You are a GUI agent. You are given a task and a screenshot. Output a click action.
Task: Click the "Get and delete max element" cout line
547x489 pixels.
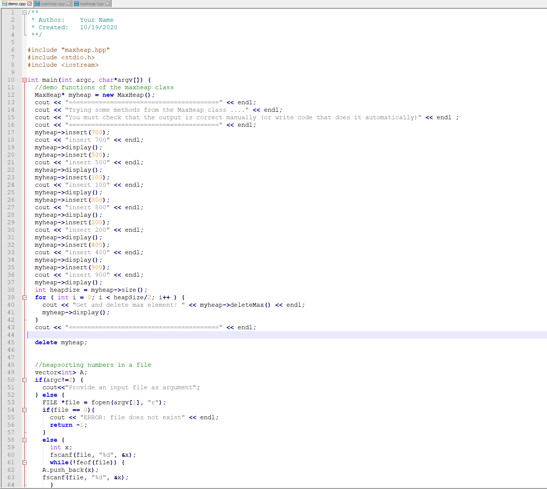coord(174,305)
